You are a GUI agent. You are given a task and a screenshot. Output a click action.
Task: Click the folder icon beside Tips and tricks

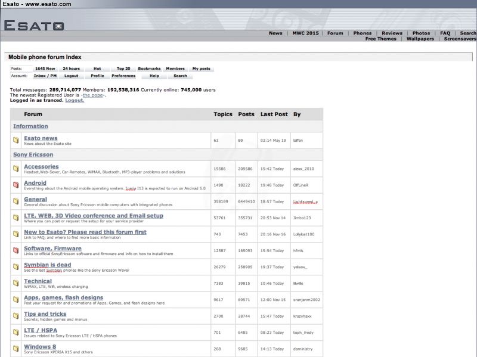pos(16,316)
